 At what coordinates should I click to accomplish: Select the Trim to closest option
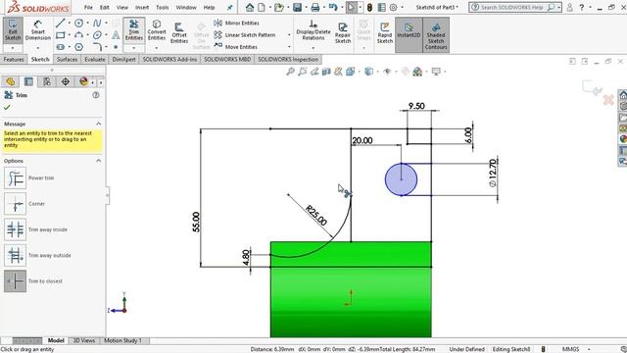tap(16, 281)
